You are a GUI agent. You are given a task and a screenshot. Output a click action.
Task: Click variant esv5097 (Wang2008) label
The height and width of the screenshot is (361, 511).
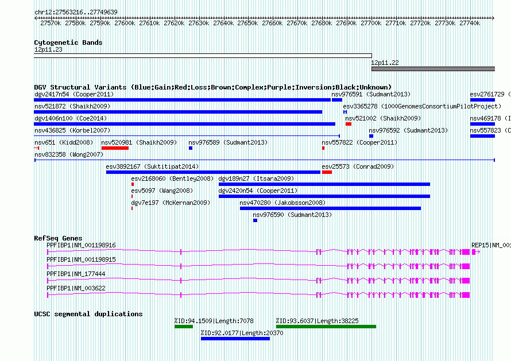(162, 191)
